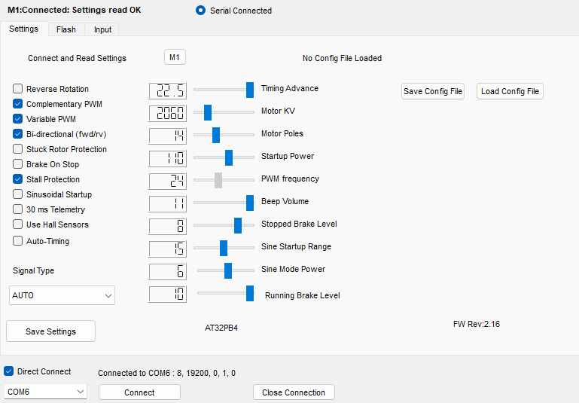Disable Stall Protection checkbox
The image size is (579, 403).
(18, 179)
